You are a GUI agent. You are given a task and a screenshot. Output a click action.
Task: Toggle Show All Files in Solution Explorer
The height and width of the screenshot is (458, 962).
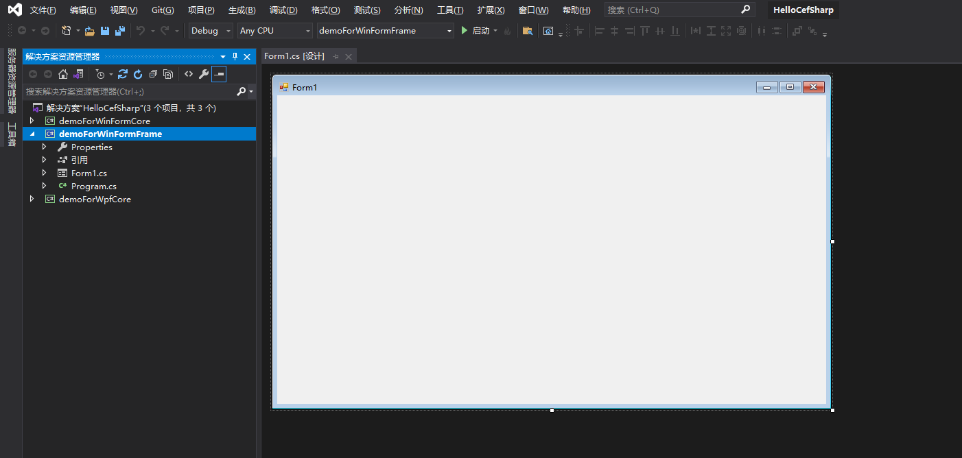click(x=168, y=74)
